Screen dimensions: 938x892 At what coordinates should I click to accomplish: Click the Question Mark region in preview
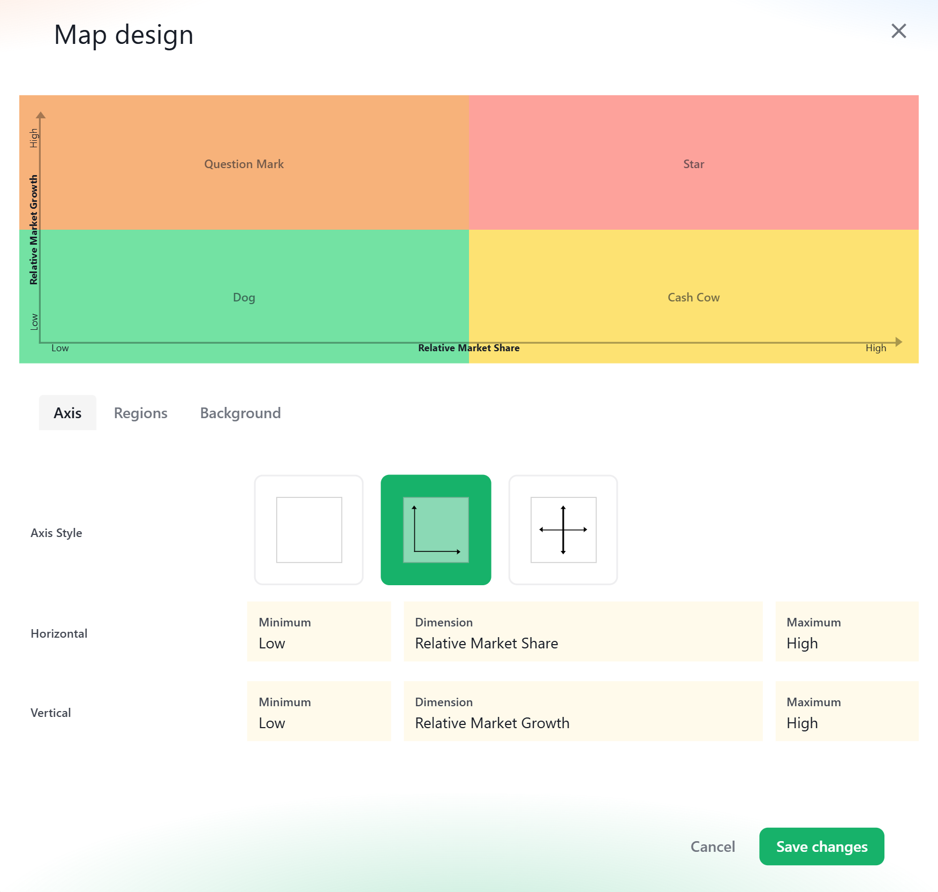(x=244, y=163)
